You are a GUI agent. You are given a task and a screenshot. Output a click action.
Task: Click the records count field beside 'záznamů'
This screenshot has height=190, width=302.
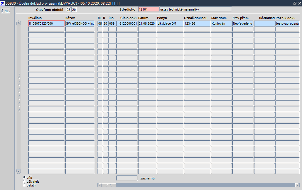(127, 178)
